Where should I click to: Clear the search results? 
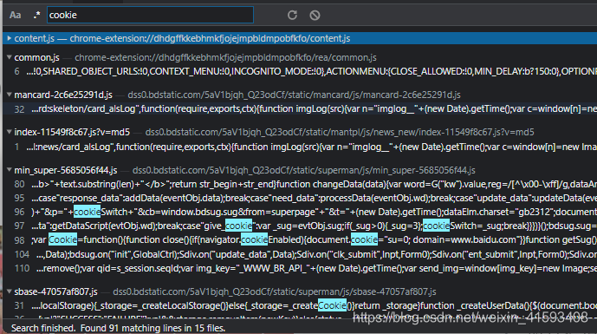[x=315, y=16]
